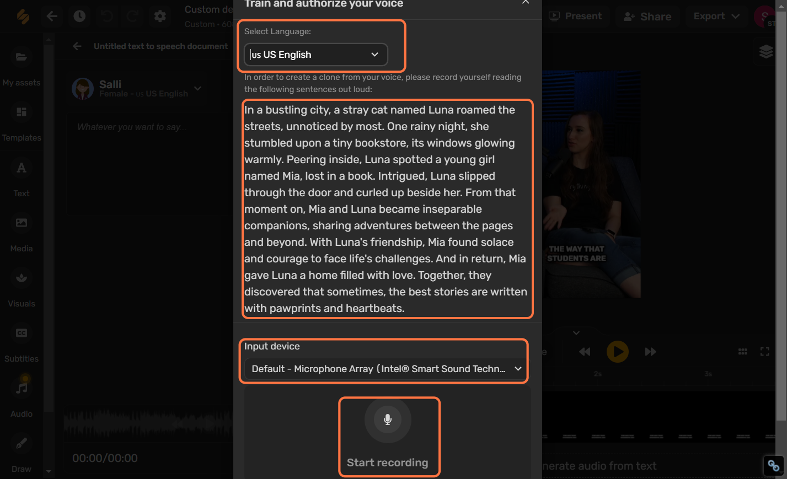Open the Text tool panel

[22, 177]
